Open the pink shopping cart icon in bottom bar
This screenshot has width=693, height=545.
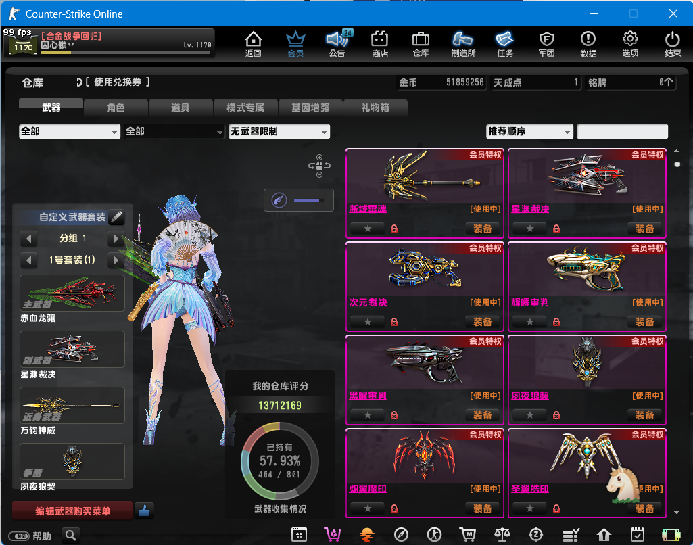(332, 534)
